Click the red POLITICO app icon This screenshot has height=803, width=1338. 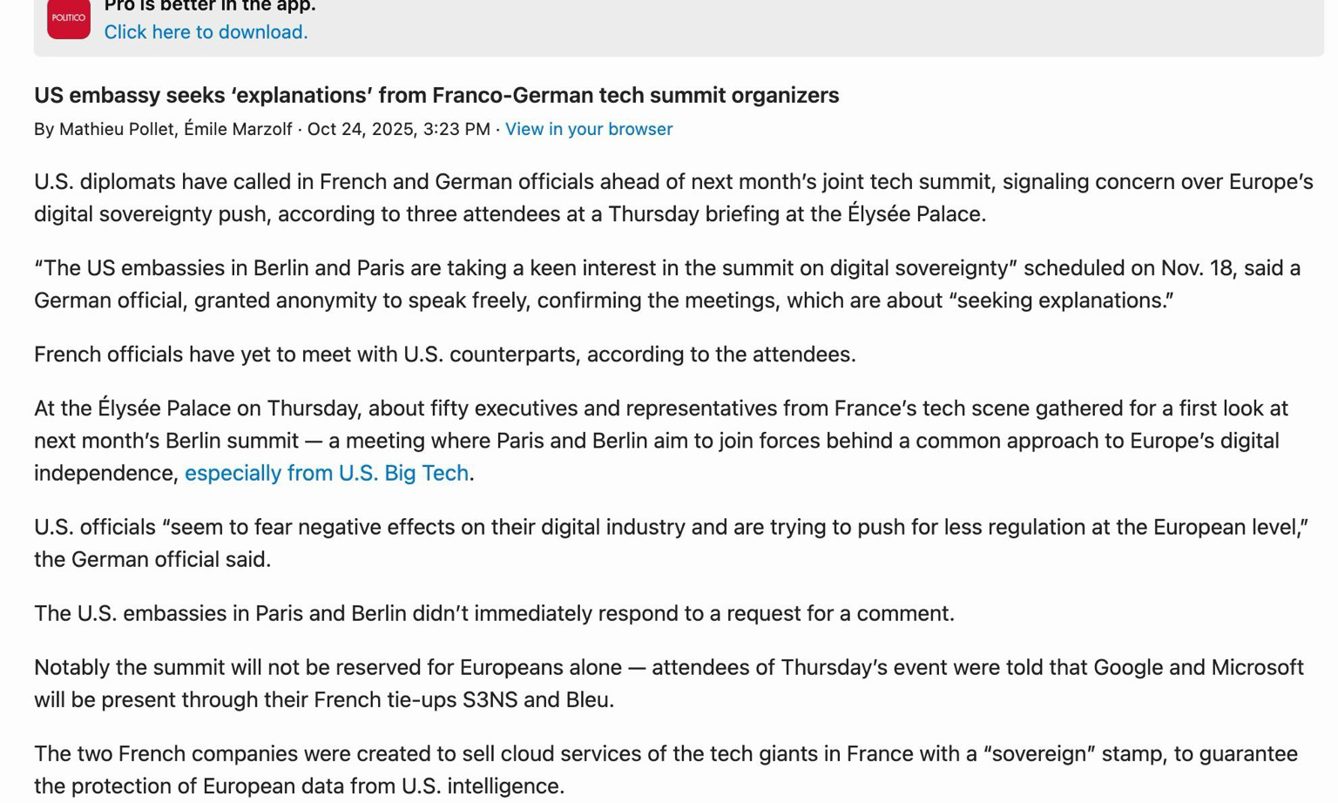click(x=69, y=18)
